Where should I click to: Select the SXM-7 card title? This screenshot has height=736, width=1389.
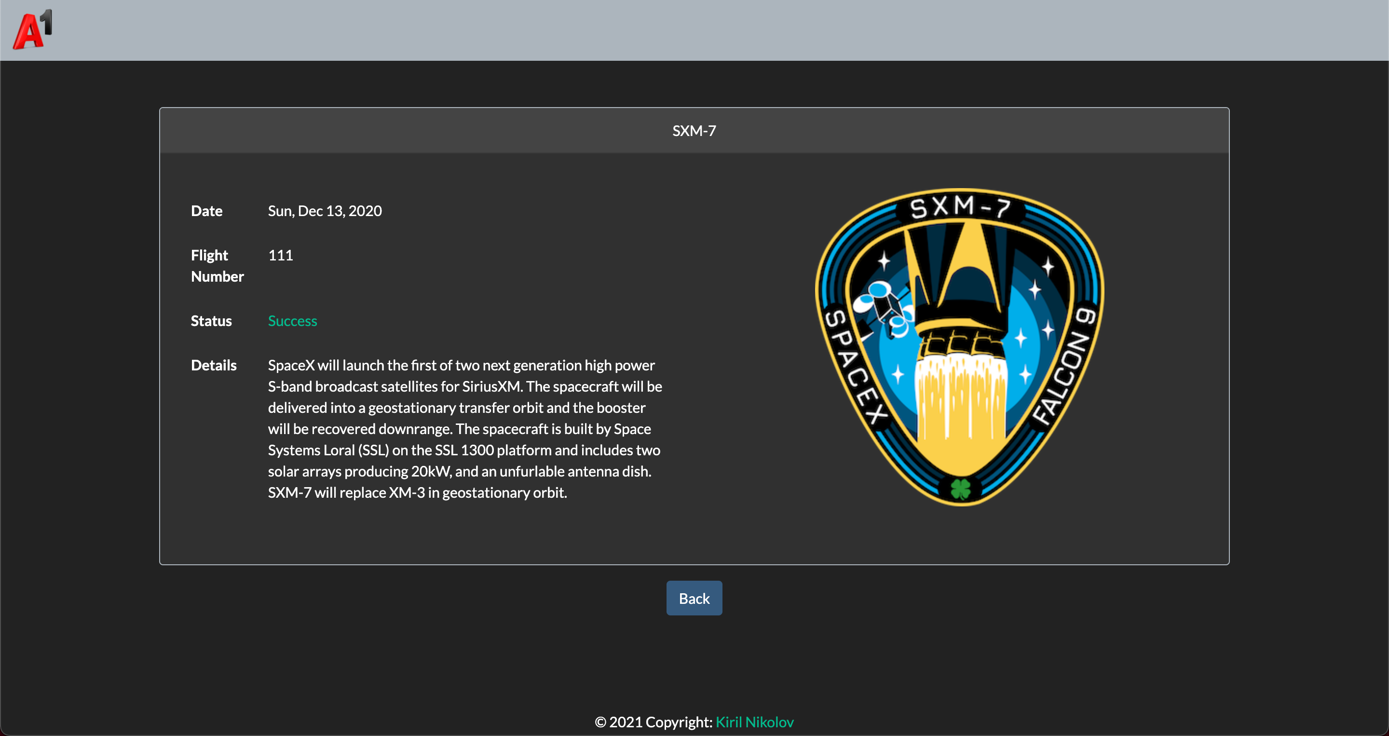694,130
